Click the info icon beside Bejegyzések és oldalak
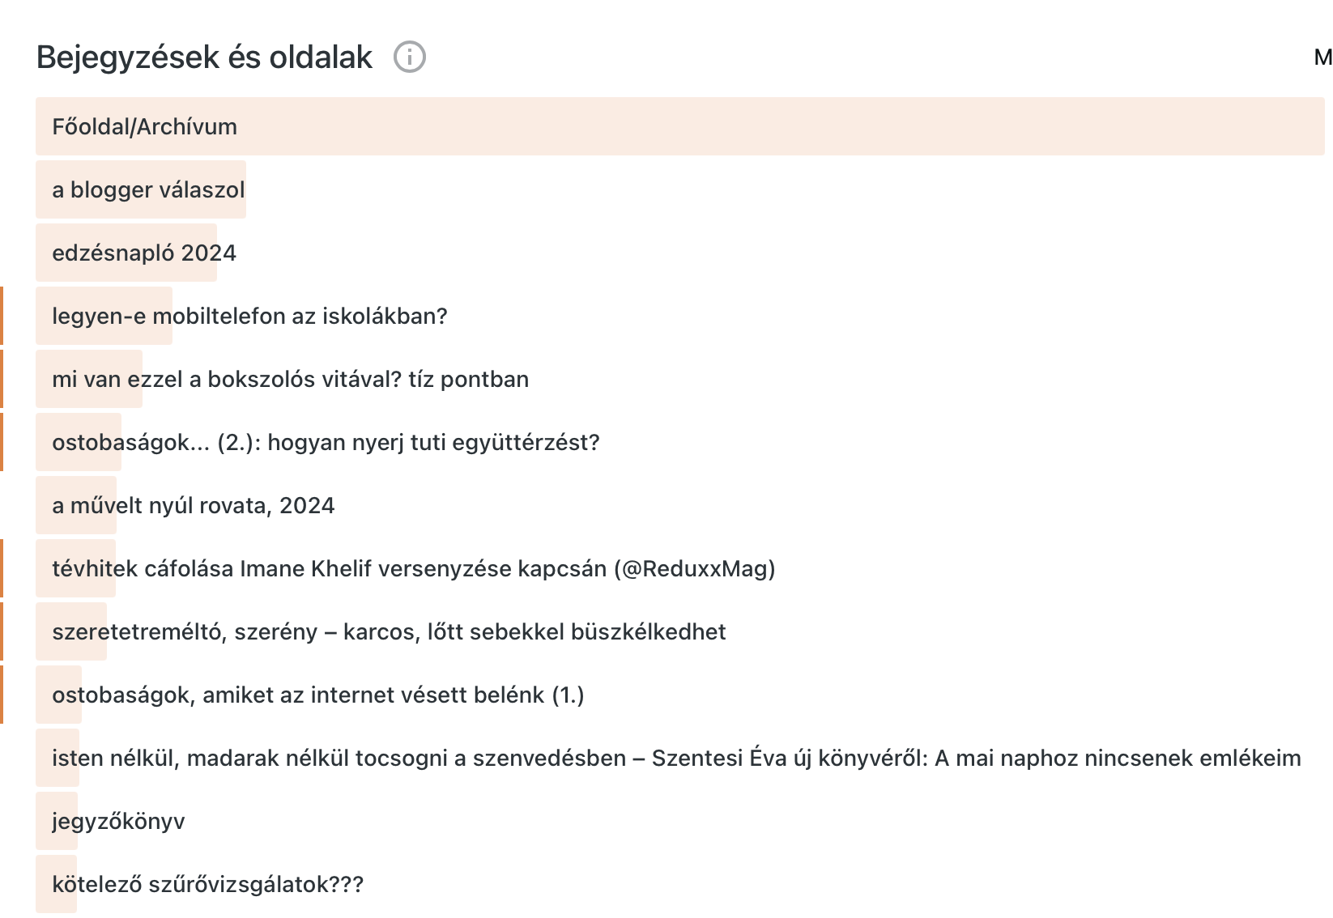Viewport: 1333px width, 918px height. (x=410, y=57)
